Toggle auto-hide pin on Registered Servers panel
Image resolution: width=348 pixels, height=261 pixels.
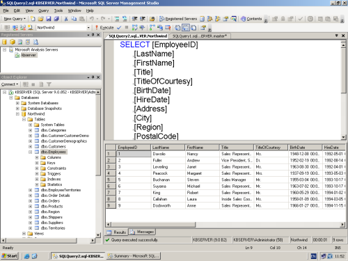pos(93,35)
